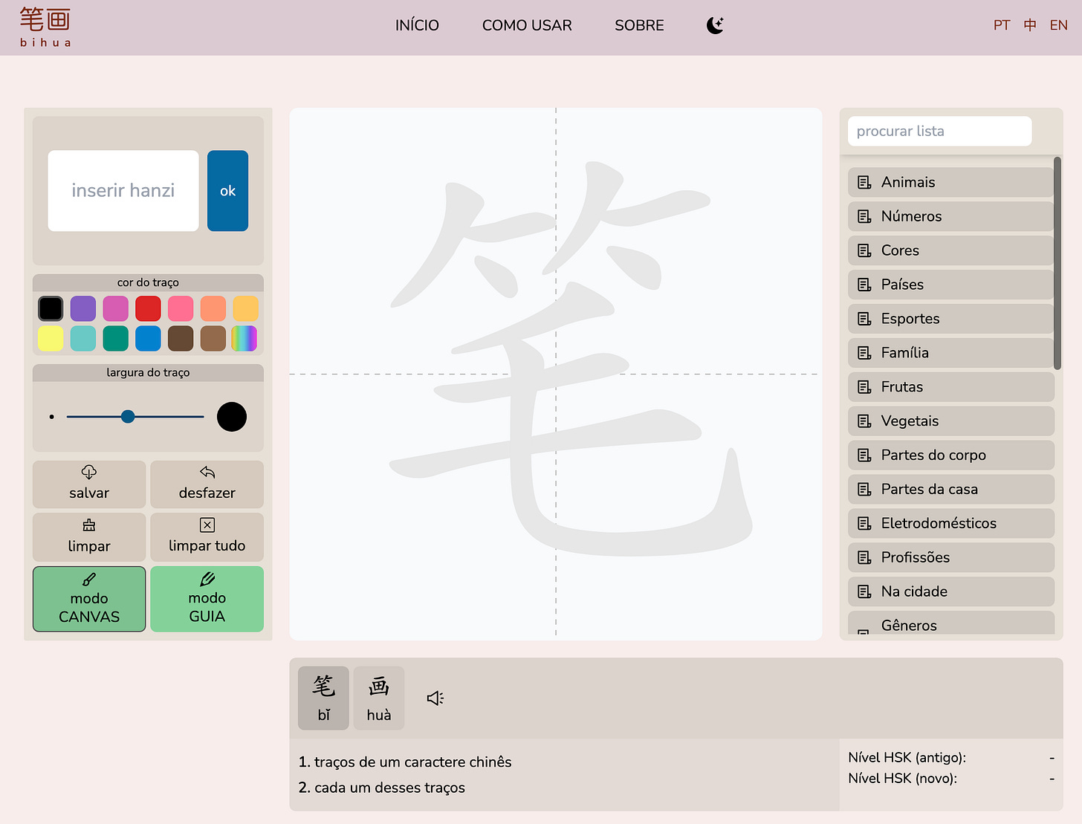Confirm hanzi with ok button
Image resolution: width=1082 pixels, height=824 pixels.
227,191
